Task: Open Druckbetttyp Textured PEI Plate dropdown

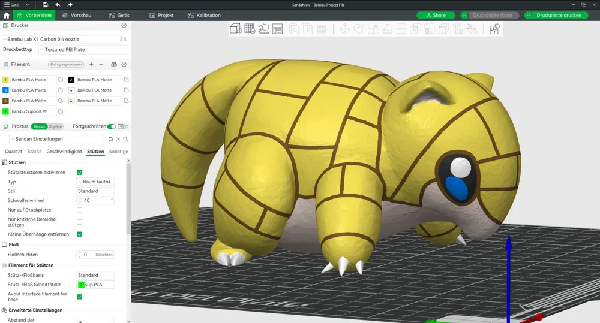Action: 83,49
